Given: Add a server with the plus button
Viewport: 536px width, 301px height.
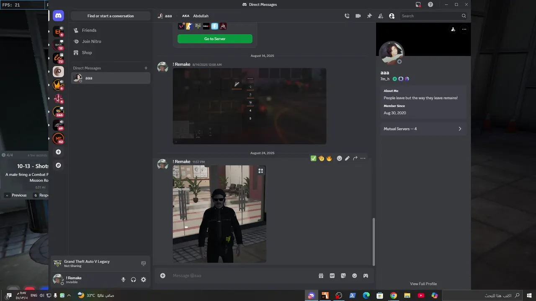Looking at the screenshot, I should click(58, 152).
